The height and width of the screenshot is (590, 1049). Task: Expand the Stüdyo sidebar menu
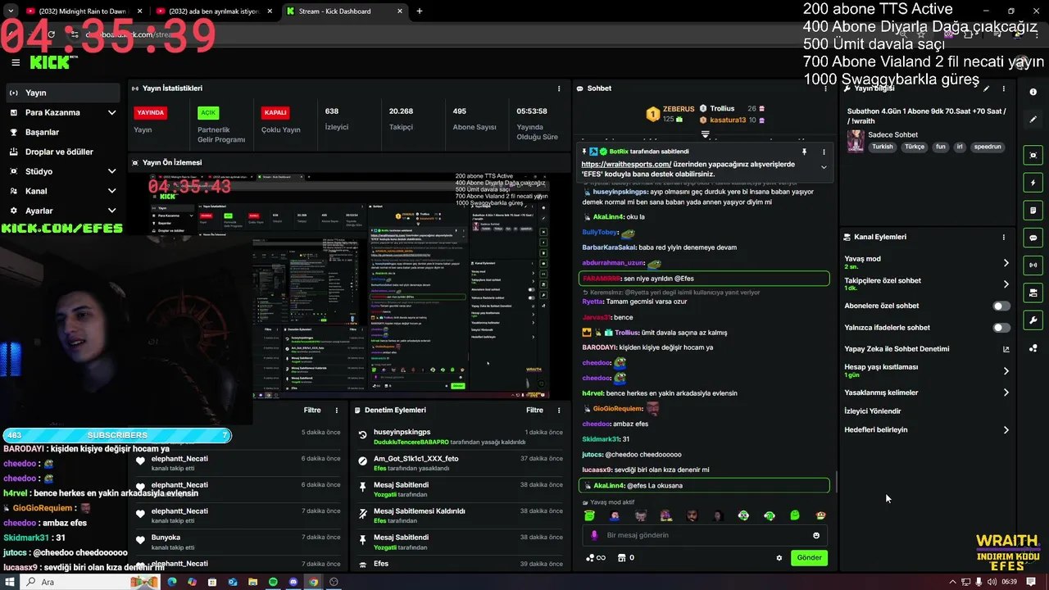coord(62,171)
